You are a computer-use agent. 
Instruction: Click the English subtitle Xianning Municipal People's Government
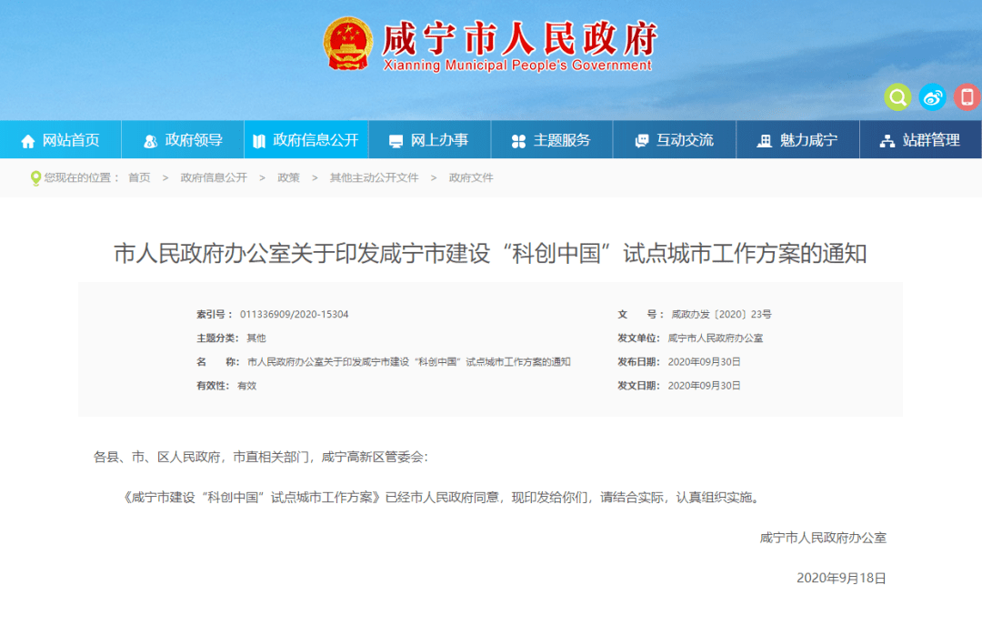517,66
